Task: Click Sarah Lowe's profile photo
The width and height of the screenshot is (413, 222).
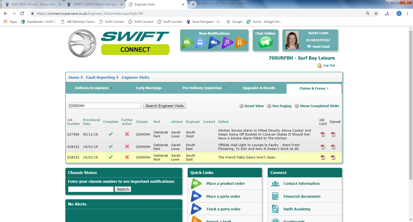Action: point(292,40)
